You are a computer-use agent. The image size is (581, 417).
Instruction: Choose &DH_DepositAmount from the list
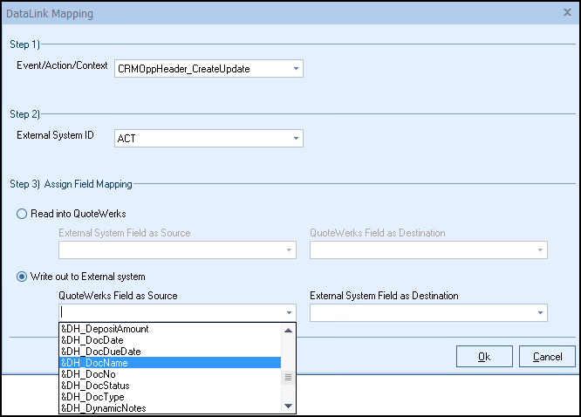[105, 329]
